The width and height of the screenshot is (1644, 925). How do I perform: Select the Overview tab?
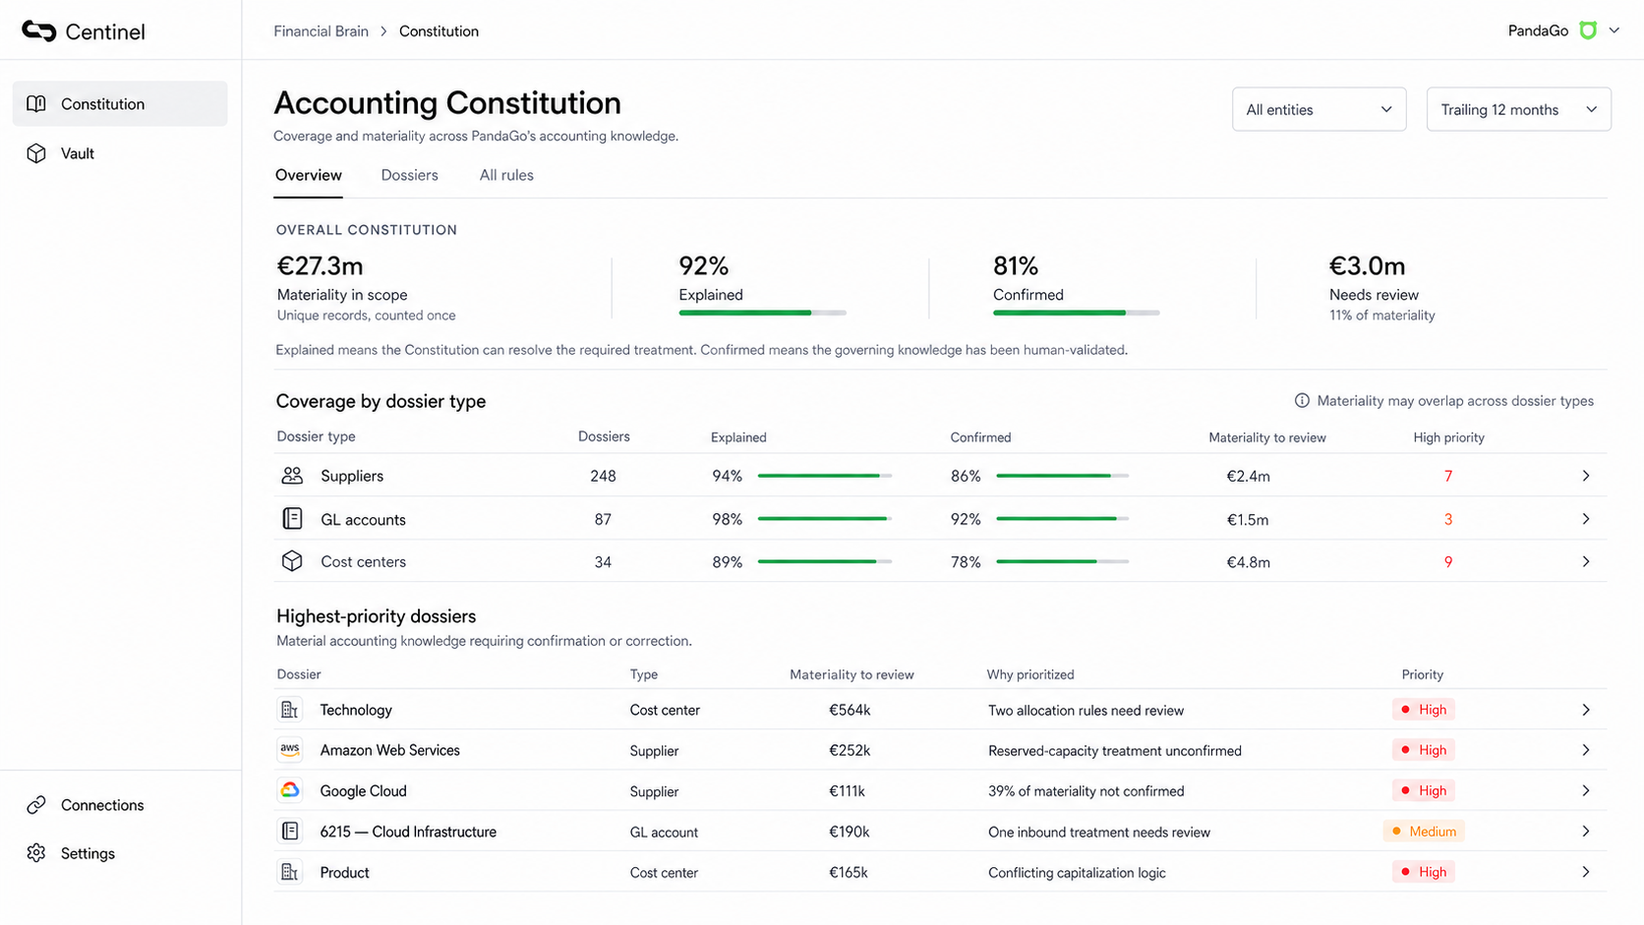[309, 175]
